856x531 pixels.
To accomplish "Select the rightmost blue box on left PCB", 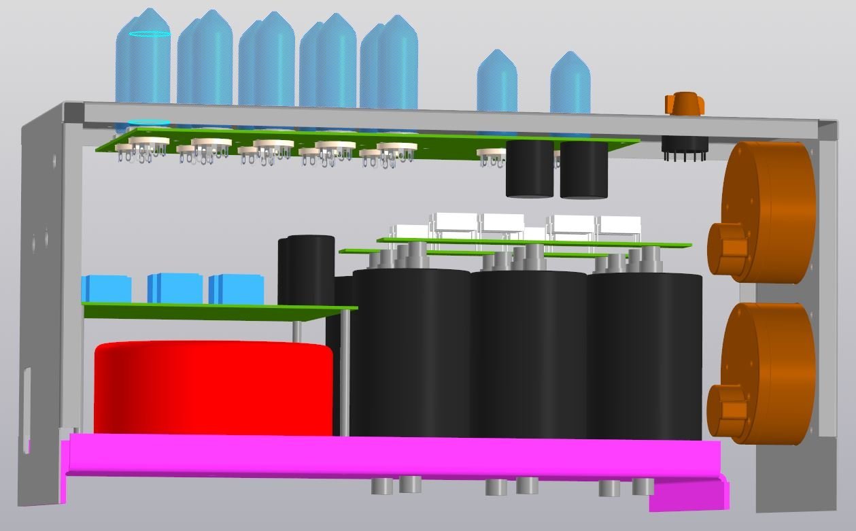I will 237,289.
